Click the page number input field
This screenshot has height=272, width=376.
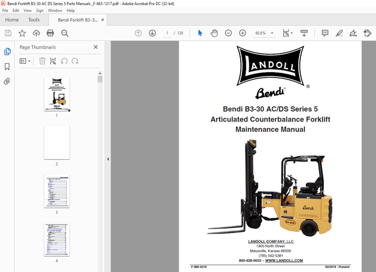point(167,33)
